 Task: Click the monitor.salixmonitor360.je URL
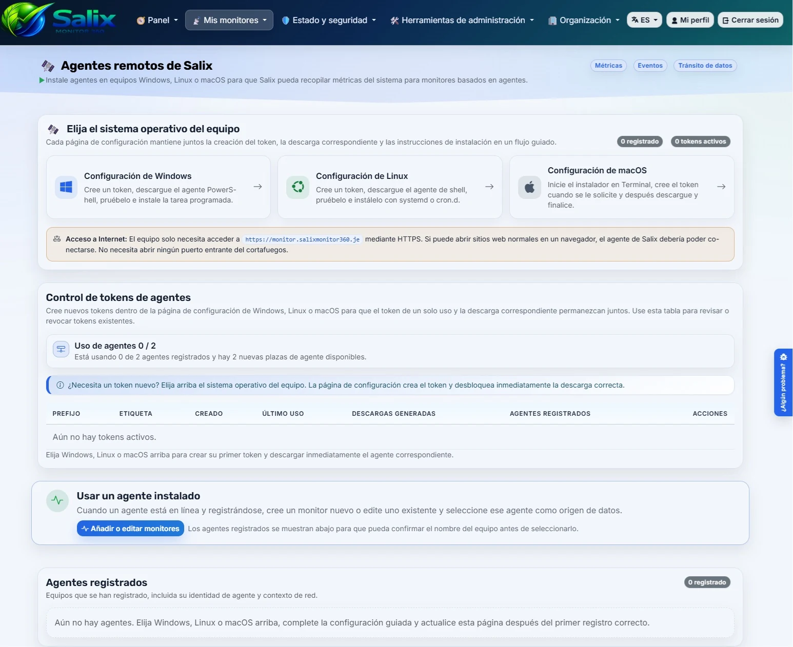click(303, 239)
